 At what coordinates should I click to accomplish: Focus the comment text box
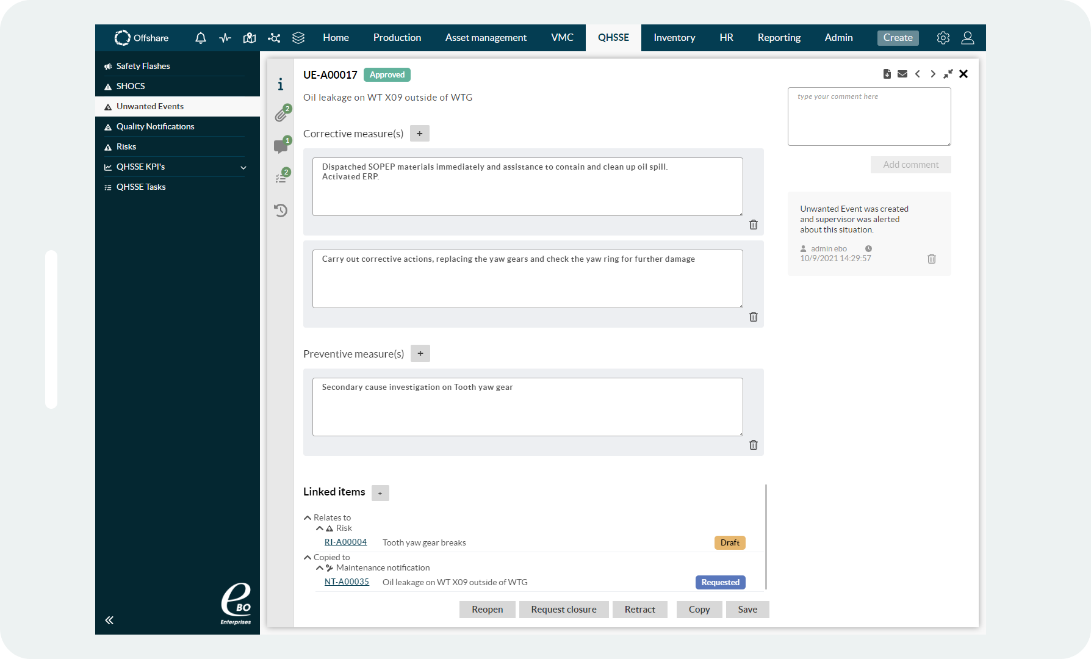click(x=870, y=117)
